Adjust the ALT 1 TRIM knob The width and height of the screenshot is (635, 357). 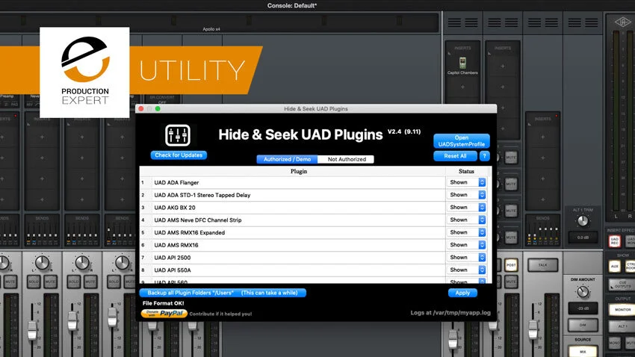click(x=583, y=221)
